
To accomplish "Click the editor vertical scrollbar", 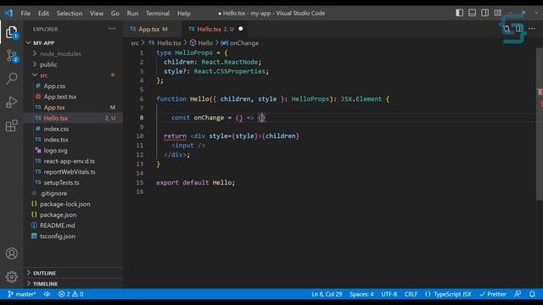I will 540,124.
